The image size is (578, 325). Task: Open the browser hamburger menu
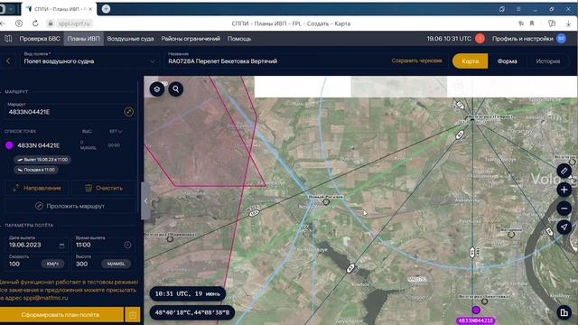click(x=518, y=9)
